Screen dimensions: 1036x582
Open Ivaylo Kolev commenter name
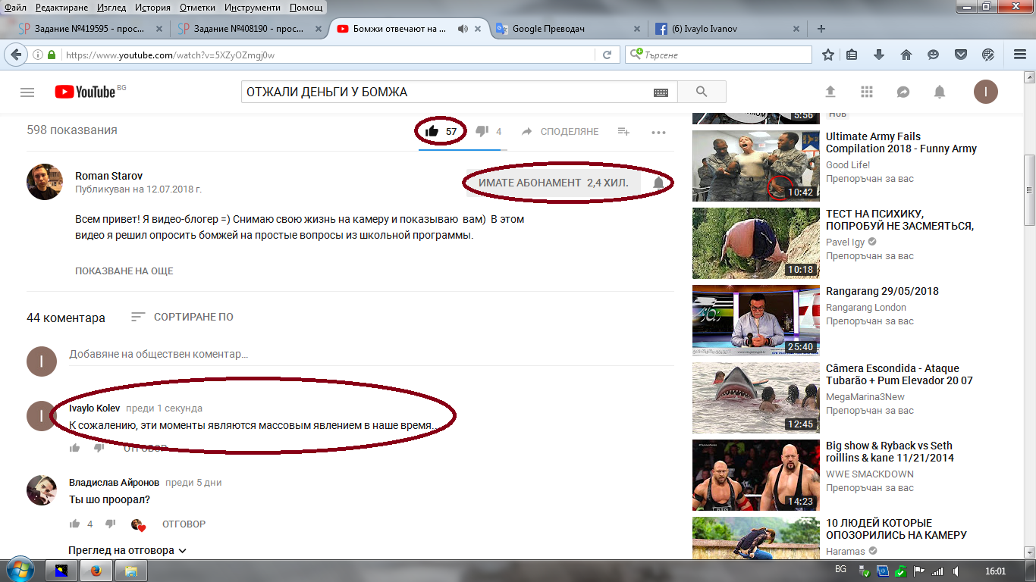point(95,408)
